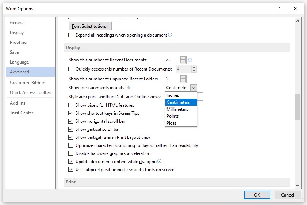This screenshot has width=307, height=205.
Task: Open the General options category
Action: tap(30, 23)
